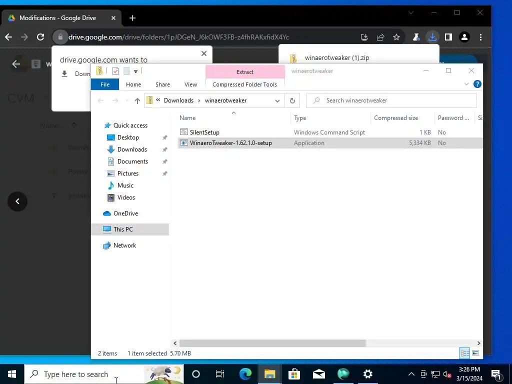The height and width of the screenshot is (384, 512).
Task: Click the Drive previous arrow button
Action: tap(17, 201)
